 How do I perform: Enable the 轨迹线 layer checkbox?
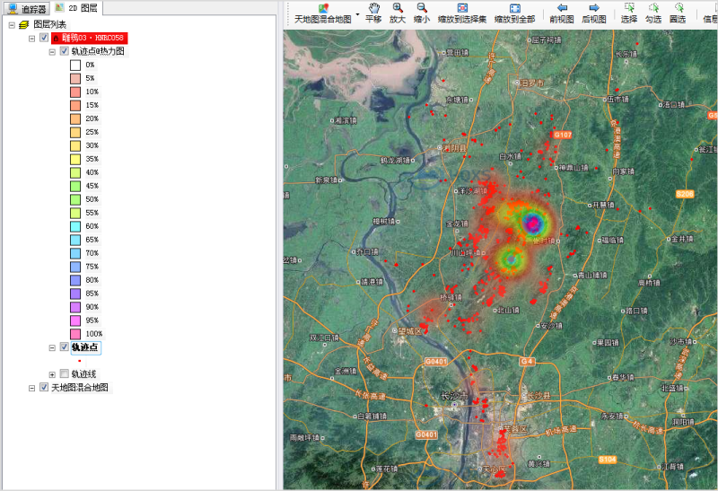pos(65,374)
